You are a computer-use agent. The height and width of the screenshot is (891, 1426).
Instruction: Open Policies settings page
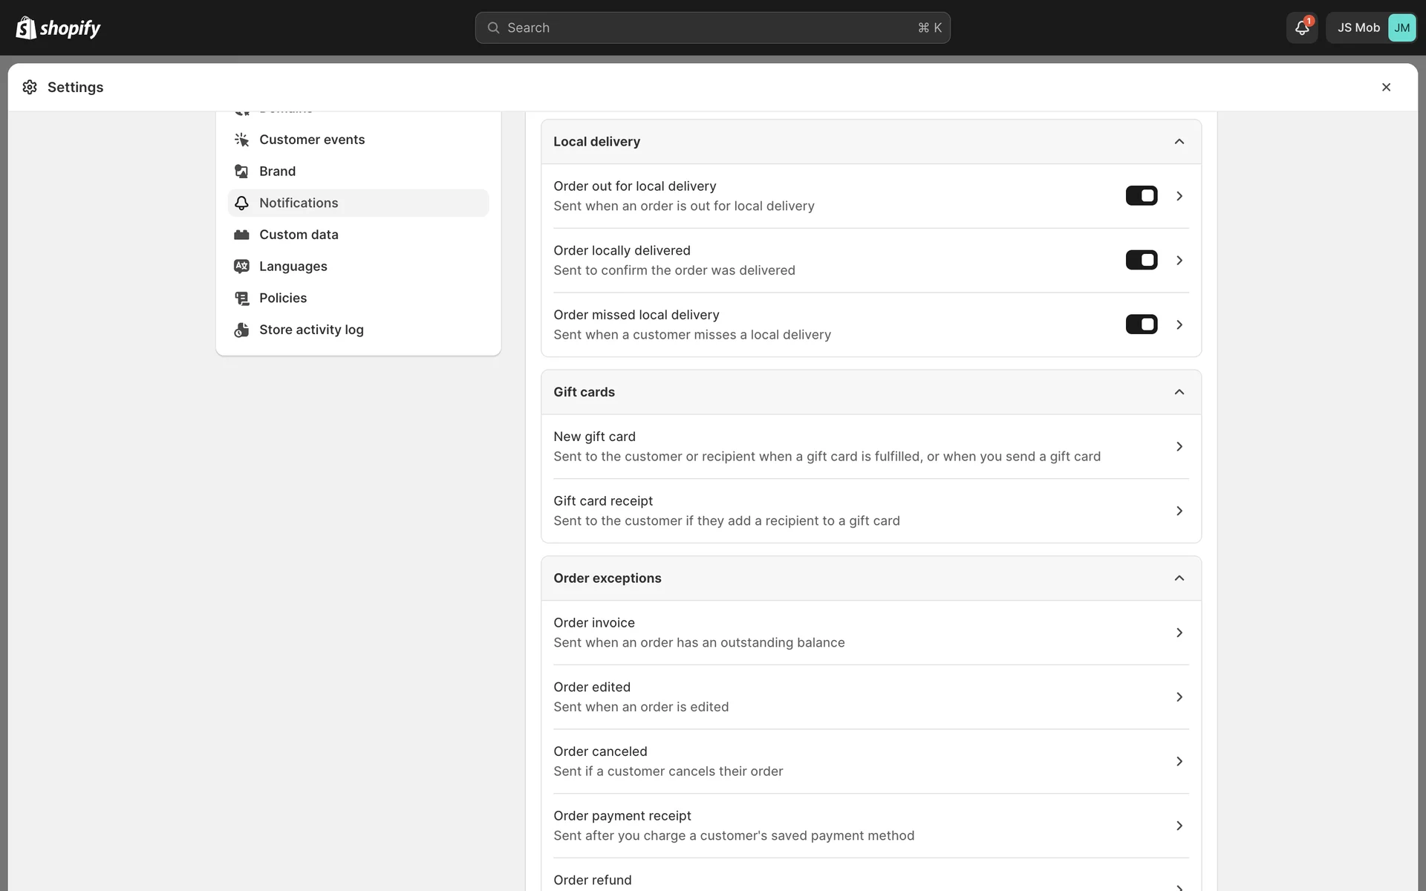coord(283,298)
